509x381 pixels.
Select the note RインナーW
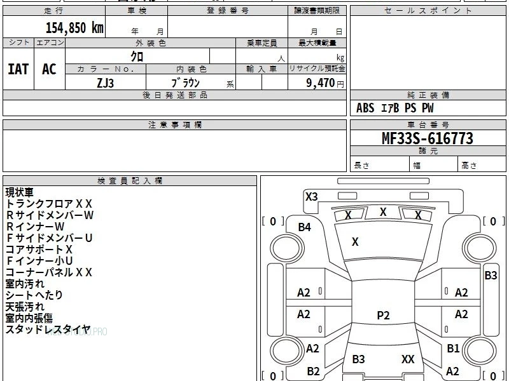(35, 227)
